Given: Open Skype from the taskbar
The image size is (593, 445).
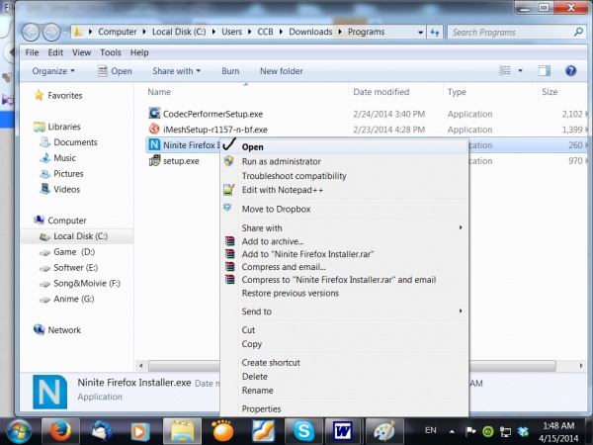Looking at the screenshot, I should (303, 431).
